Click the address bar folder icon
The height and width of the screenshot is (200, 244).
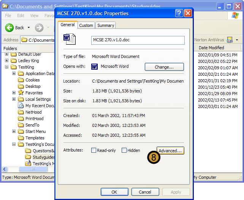point(24,40)
